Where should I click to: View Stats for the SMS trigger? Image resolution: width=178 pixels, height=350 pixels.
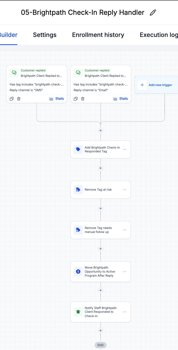click(57, 99)
